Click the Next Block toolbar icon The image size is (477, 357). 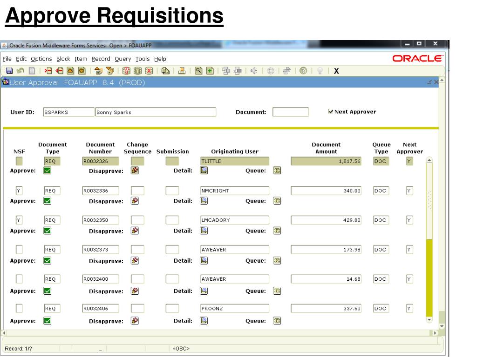pyautogui.click(x=110, y=71)
